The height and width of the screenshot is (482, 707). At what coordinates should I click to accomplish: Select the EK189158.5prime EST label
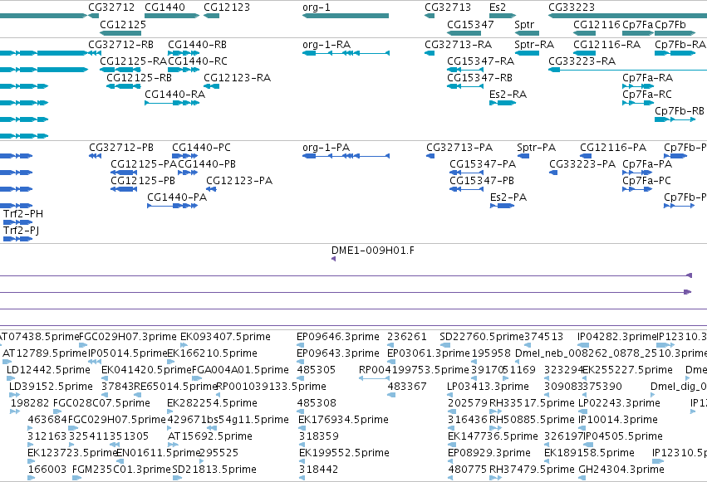[x=589, y=453]
